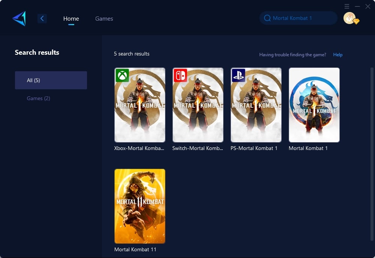Click the Help link
The width and height of the screenshot is (375, 258).
pos(338,55)
